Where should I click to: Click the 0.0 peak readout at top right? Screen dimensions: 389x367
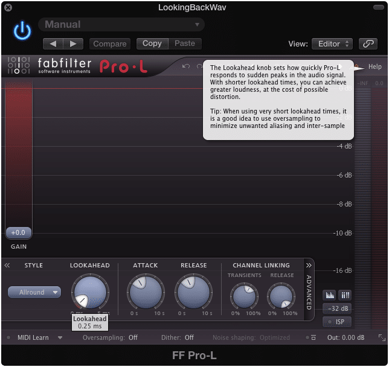pos(379,83)
